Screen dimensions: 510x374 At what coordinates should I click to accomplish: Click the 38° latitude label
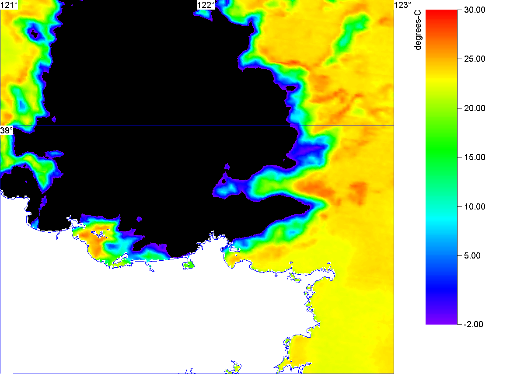7,131
